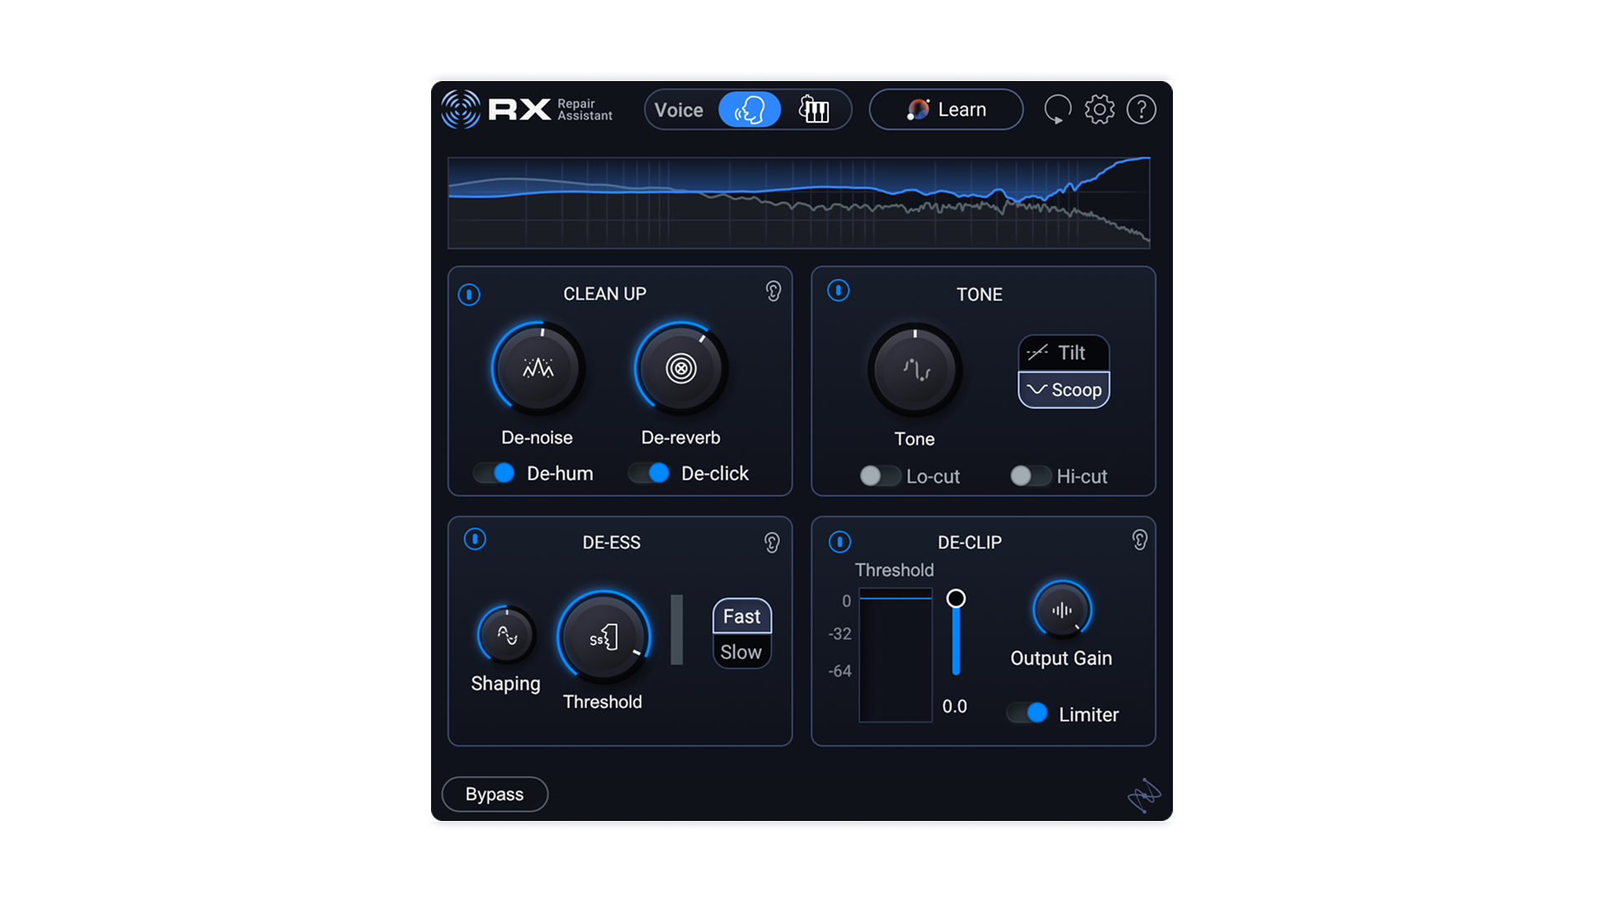
Task: Enable the Hi-cut switch
Action: click(x=1030, y=476)
